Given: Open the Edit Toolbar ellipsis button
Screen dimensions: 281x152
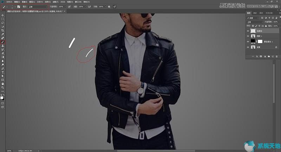Looking at the screenshot, I should [2, 91].
